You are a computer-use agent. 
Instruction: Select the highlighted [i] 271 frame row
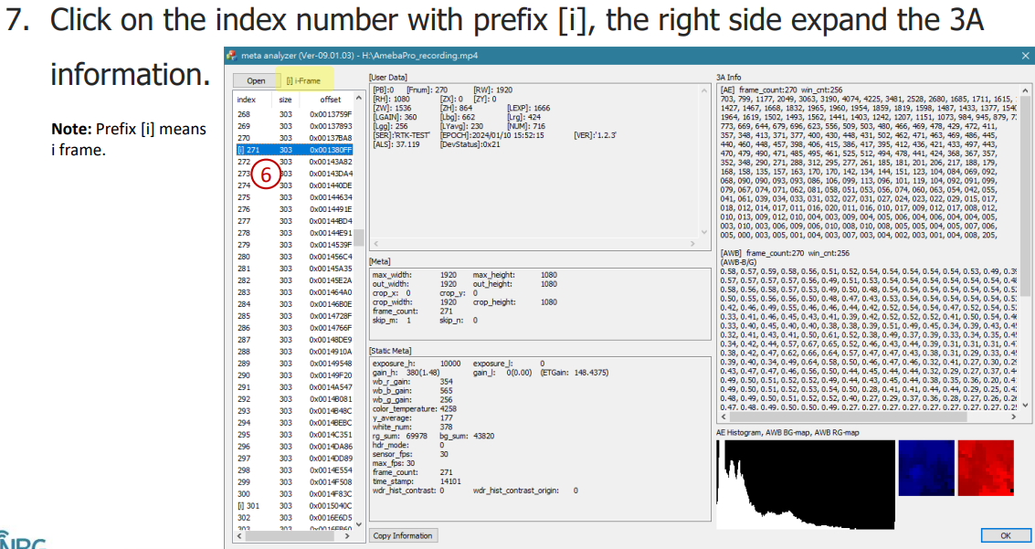[x=294, y=149]
